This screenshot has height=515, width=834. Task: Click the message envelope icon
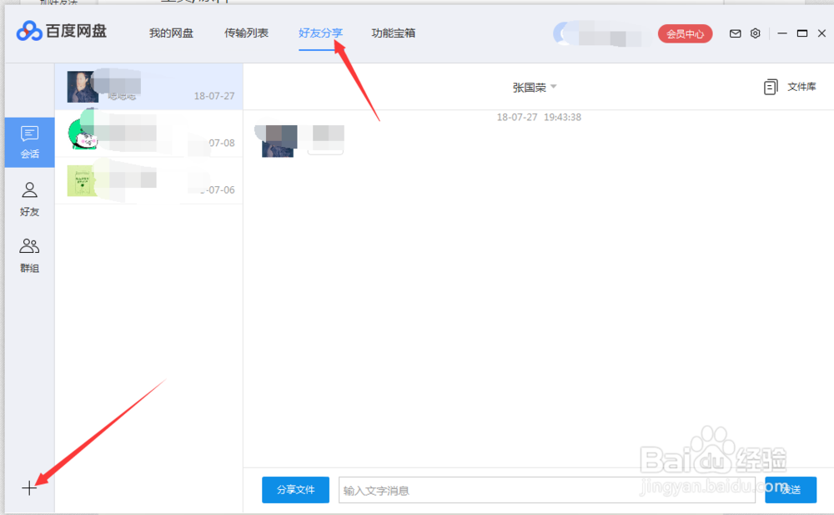pos(735,33)
